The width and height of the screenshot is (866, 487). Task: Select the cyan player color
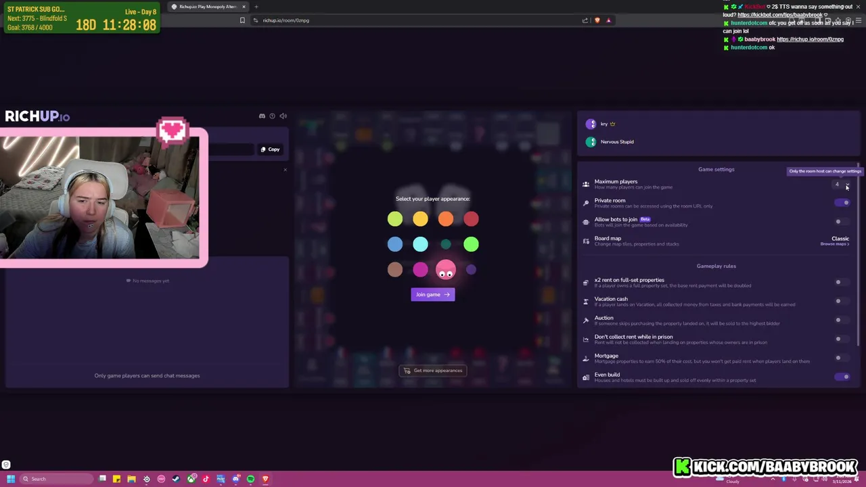tap(420, 244)
